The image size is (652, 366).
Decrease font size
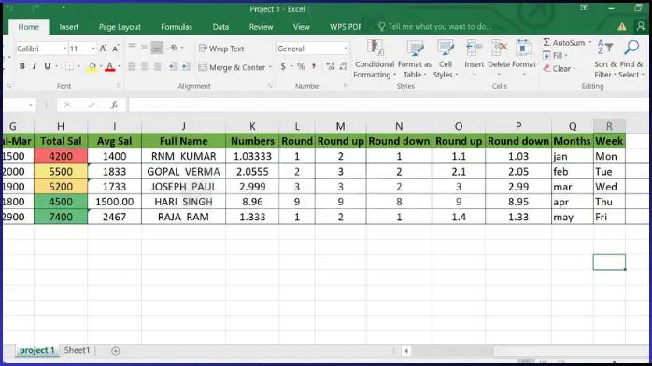(116, 49)
